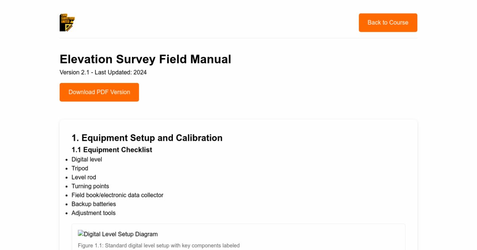
Task: Select the 'Backup batteries' list item
Action: pyautogui.click(x=94, y=204)
